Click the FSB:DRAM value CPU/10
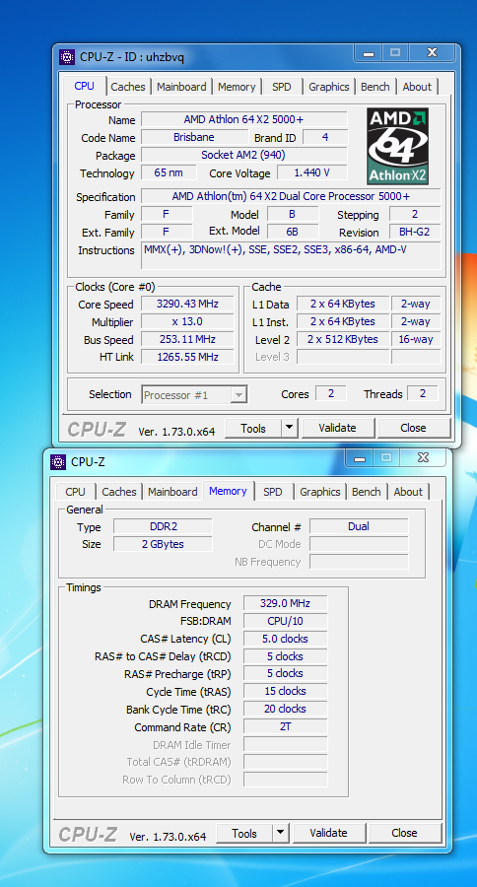The image size is (477, 887). tap(285, 621)
